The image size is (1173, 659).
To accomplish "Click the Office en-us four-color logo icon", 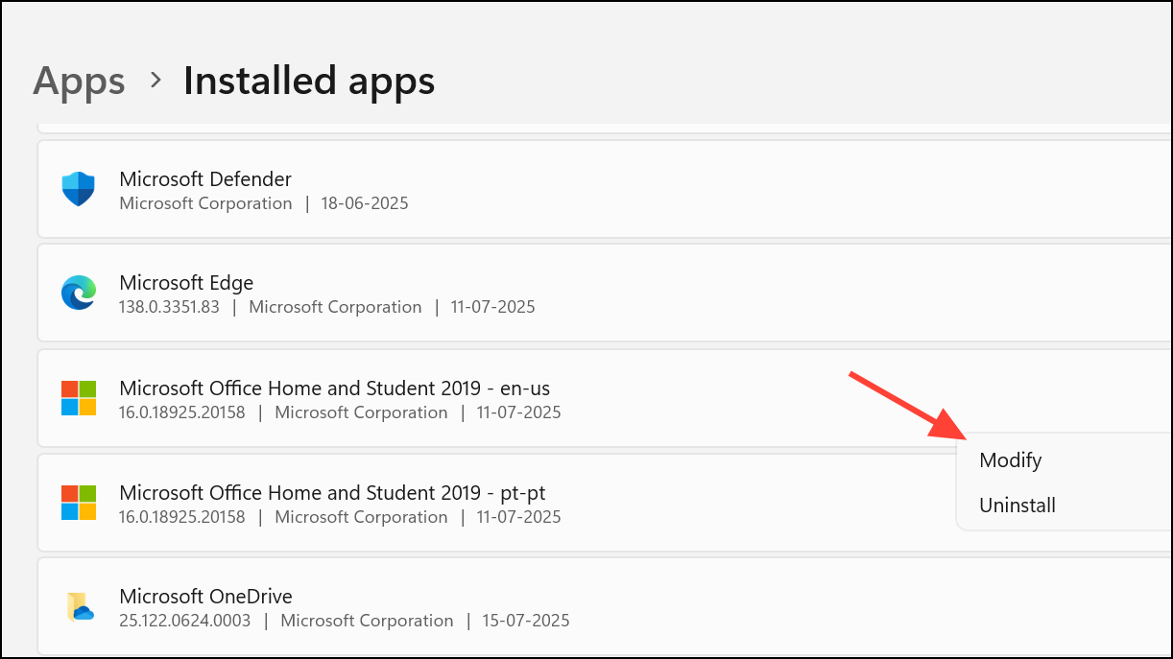I will click(79, 398).
